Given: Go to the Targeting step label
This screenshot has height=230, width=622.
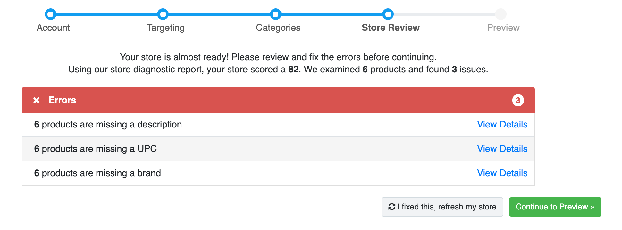Looking at the screenshot, I should 165,28.
